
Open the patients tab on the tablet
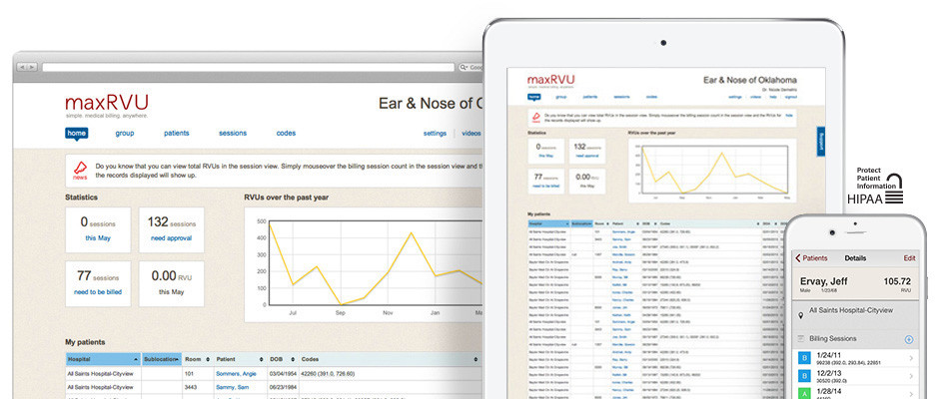(x=589, y=97)
